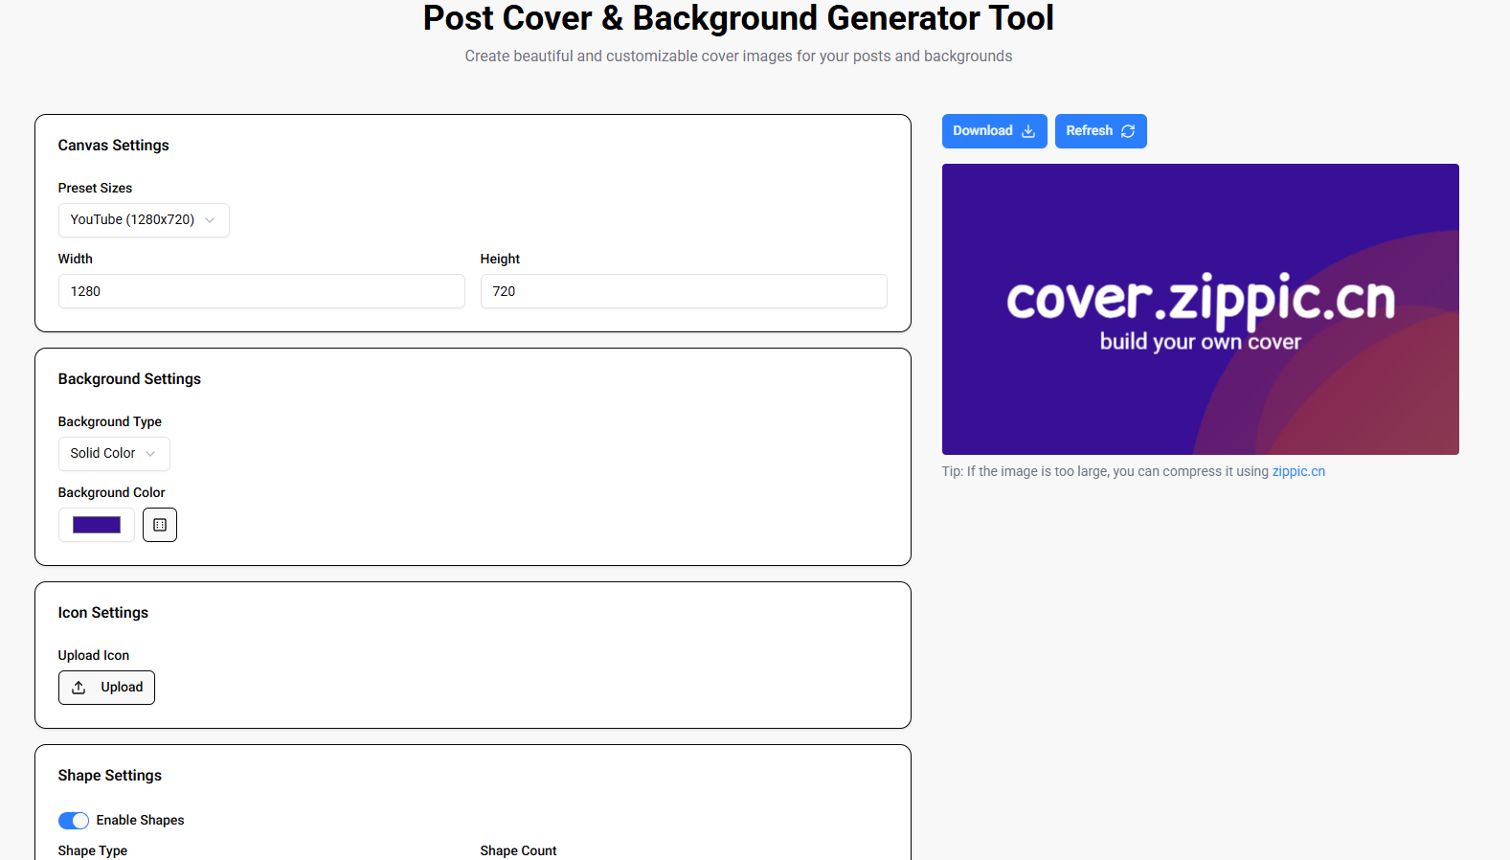Click the 'Enable Shapes' label text

pos(140,821)
